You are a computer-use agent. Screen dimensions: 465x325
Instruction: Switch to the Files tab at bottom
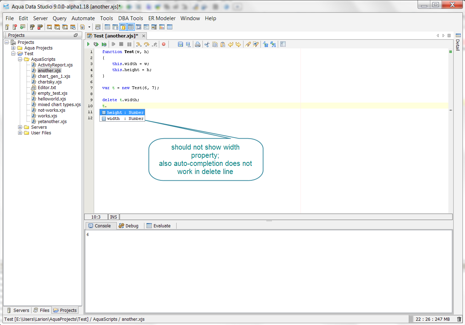point(41,310)
